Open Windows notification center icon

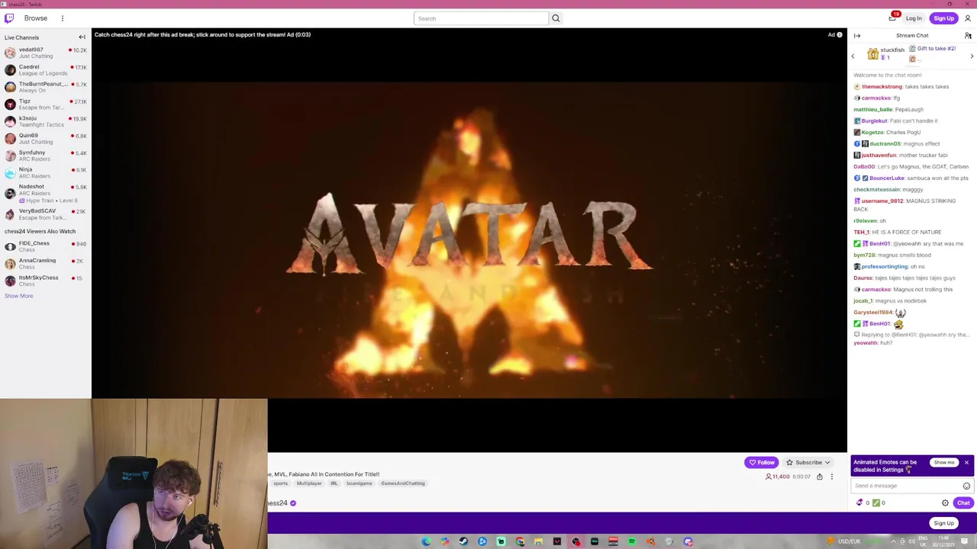click(x=965, y=541)
